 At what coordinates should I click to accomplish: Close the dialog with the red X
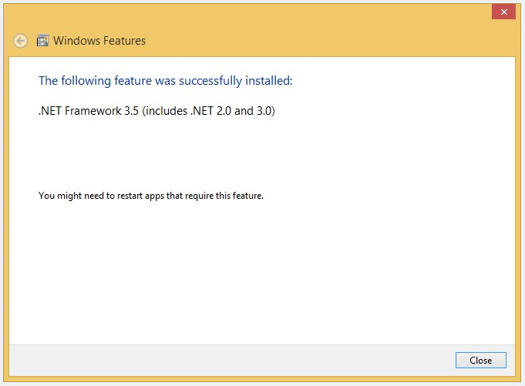(503, 12)
